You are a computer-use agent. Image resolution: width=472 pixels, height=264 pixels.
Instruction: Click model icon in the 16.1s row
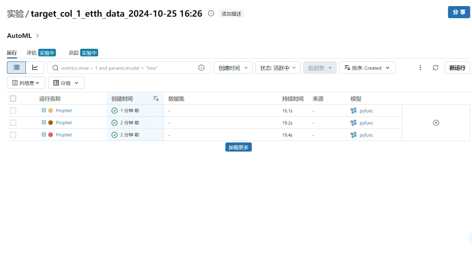click(x=354, y=111)
